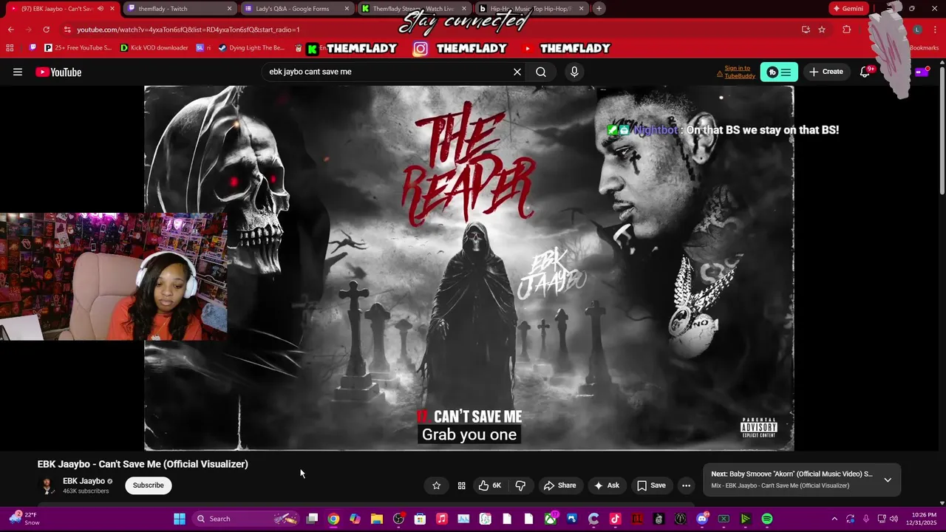Switch to Themflady Stream Kick tab
The image size is (946, 532).
click(x=412, y=9)
